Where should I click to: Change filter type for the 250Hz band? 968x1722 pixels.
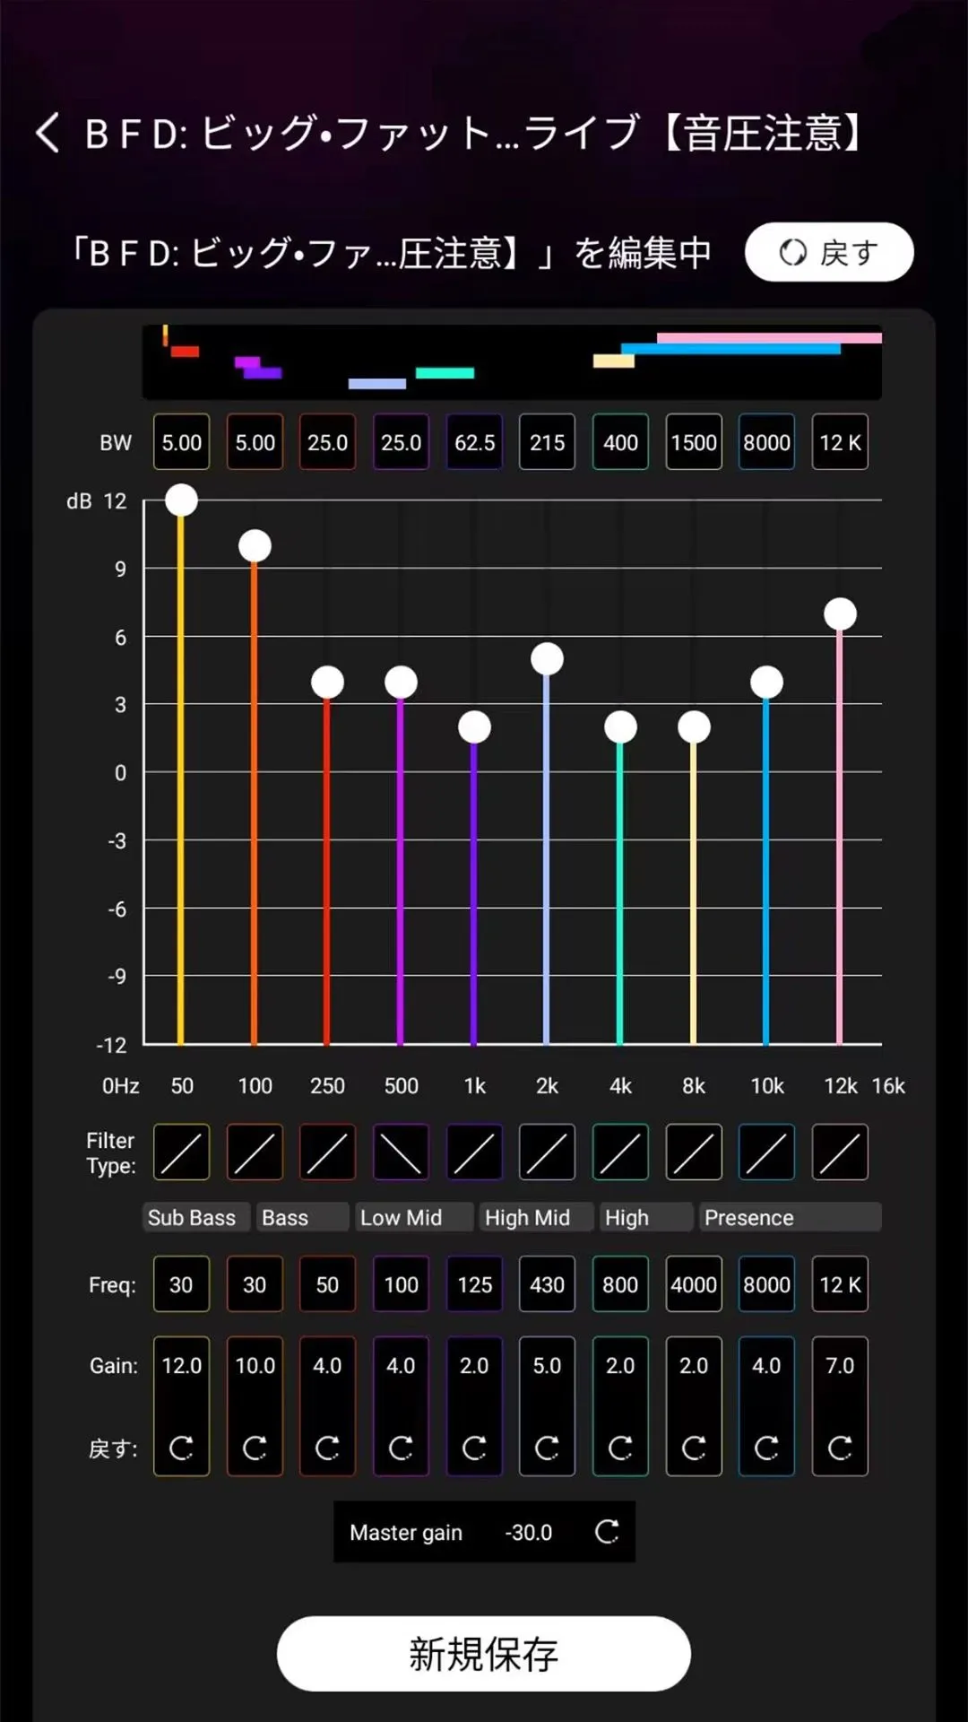(327, 1152)
